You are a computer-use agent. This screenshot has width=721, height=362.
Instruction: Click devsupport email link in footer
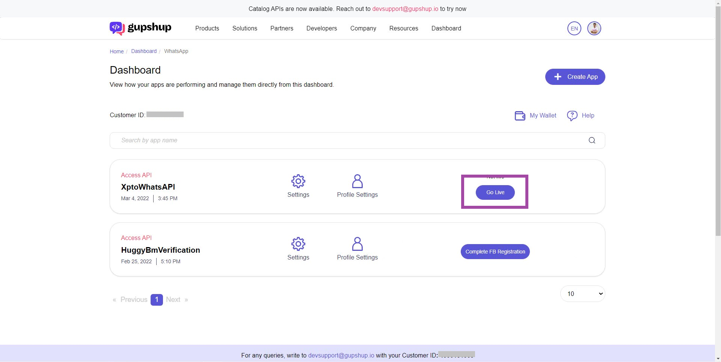[341, 355]
